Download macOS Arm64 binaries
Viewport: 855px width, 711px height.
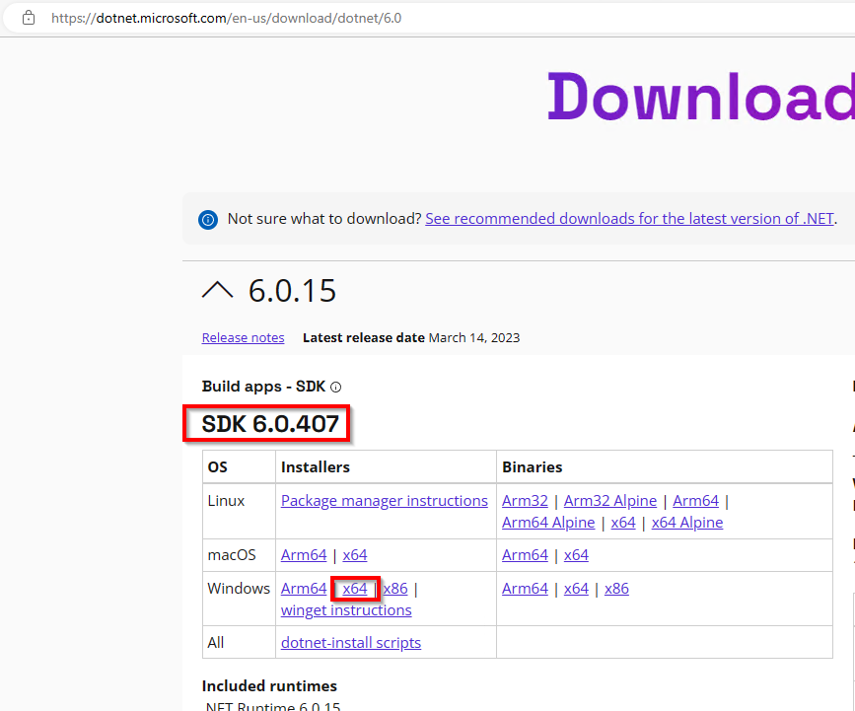525,555
